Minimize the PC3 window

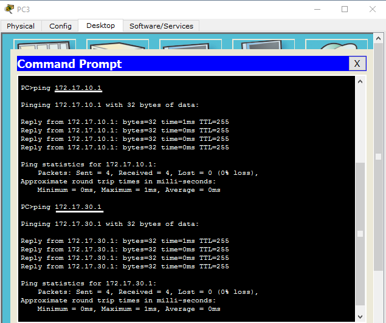[317, 9]
